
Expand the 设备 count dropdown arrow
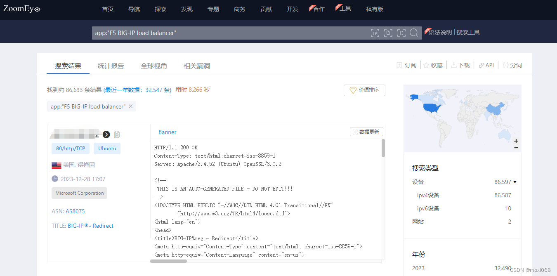click(x=515, y=182)
